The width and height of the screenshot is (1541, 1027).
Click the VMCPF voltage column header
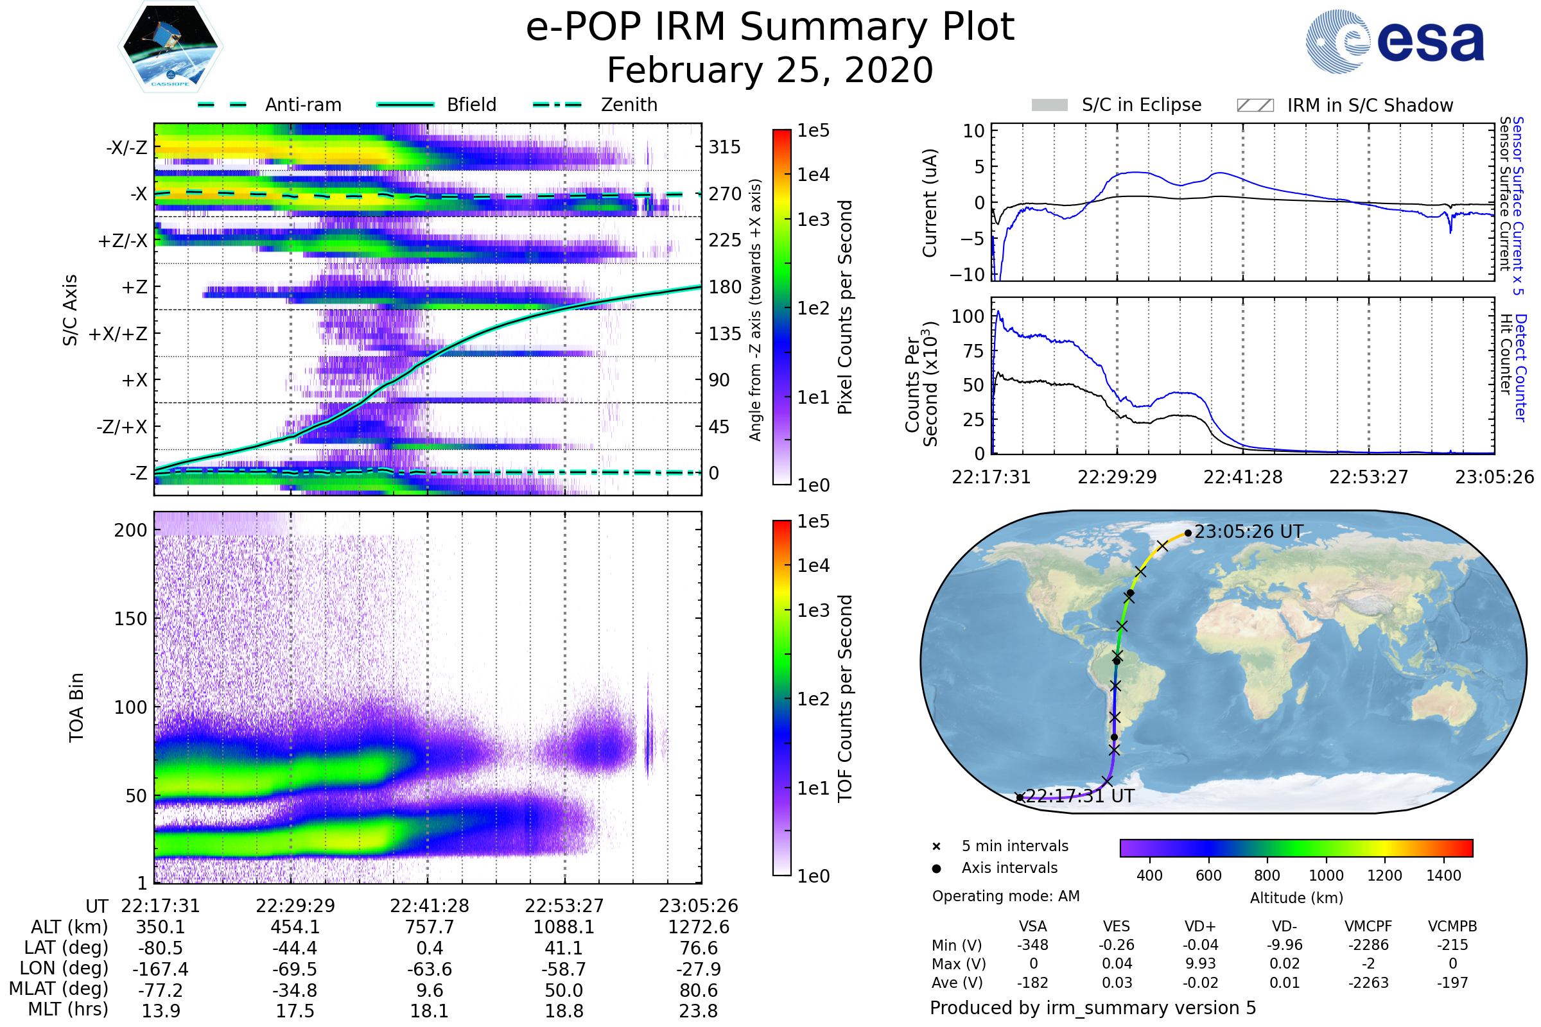point(1368,926)
